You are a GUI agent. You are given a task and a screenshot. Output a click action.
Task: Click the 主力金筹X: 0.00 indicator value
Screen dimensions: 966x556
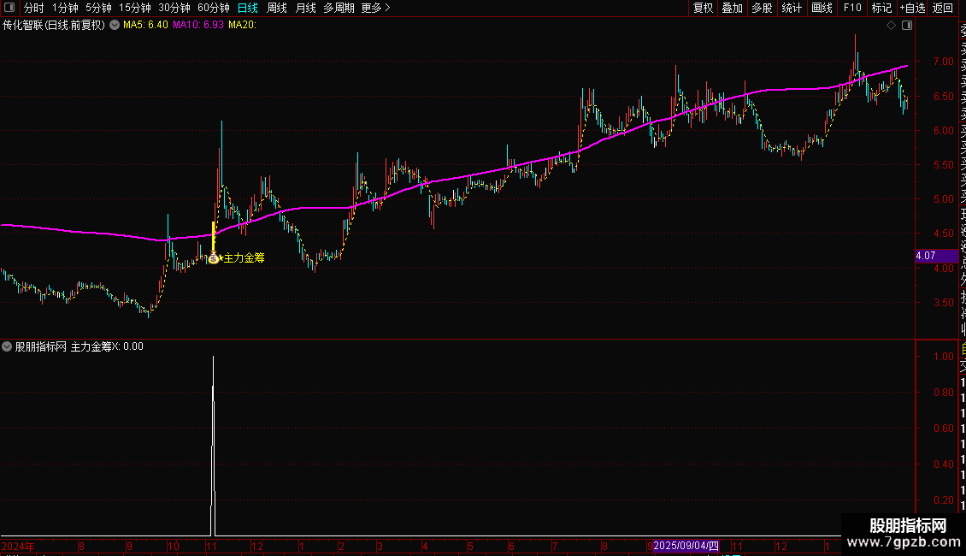tap(107, 346)
